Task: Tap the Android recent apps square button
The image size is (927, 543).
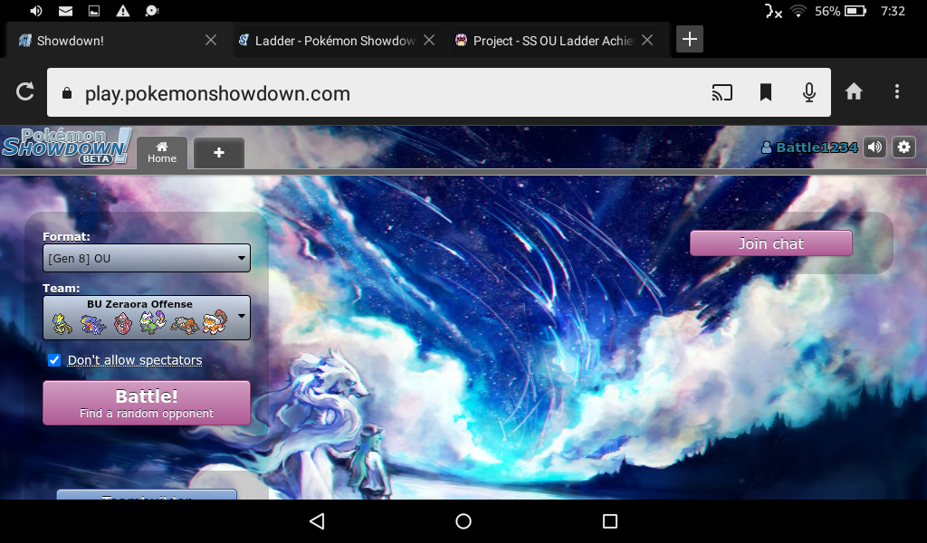Action: click(609, 520)
